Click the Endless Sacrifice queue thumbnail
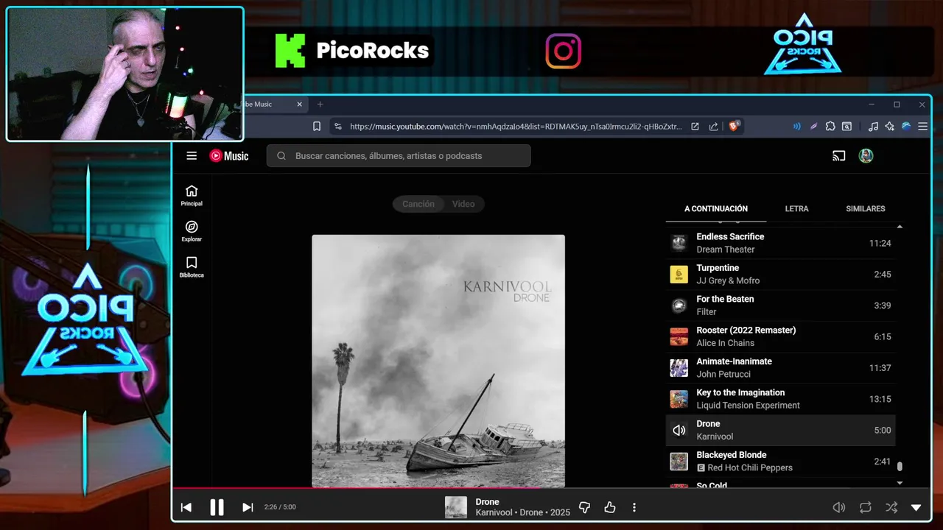This screenshot has height=530, width=943. pos(679,243)
